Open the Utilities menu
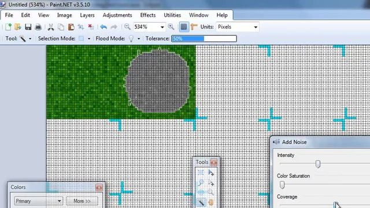This screenshot has height=208, width=370. [172, 15]
